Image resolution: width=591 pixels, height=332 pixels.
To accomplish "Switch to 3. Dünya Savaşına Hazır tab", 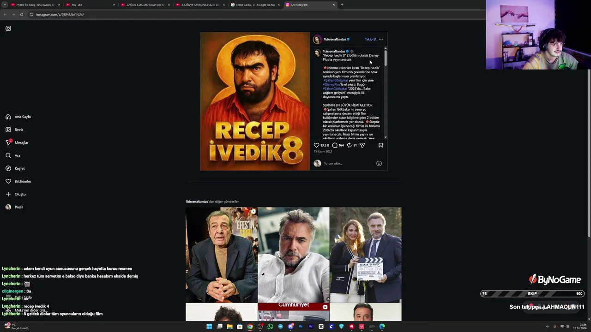I will pos(199,5).
